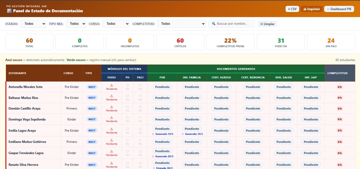360x169 pixels.
Task: Click the CRÍTICOS summary card
Action: coord(180,42)
